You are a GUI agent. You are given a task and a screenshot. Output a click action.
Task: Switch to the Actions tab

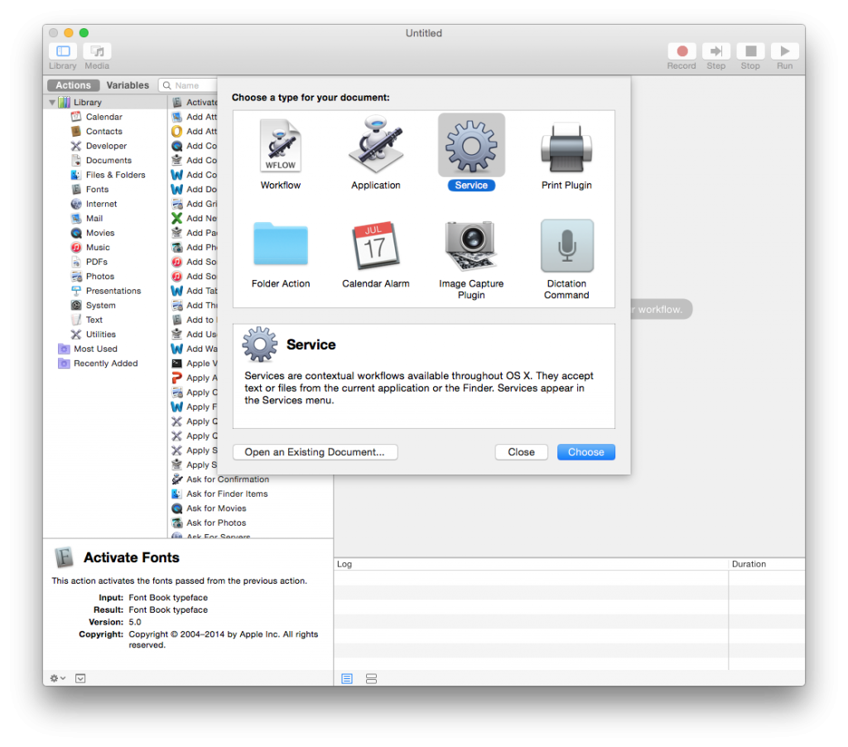73,85
